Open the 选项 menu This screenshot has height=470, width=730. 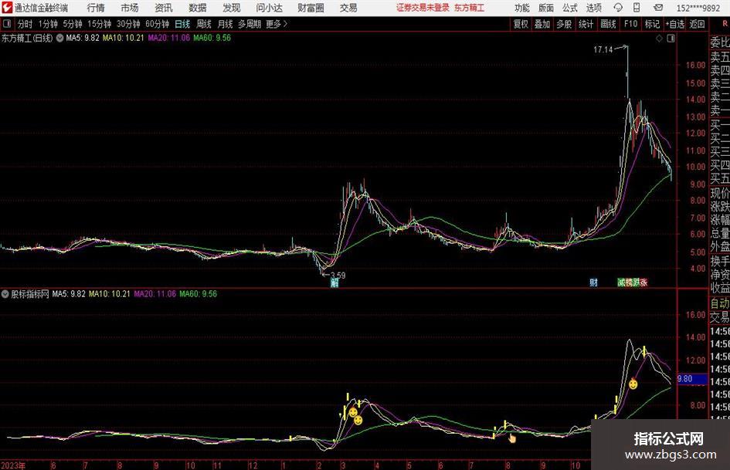pyautogui.click(x=593, y=8)
